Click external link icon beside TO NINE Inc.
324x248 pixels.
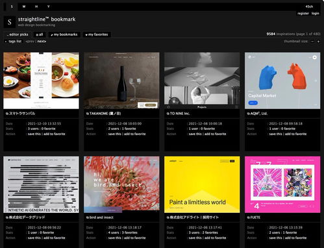pos(168,114)
